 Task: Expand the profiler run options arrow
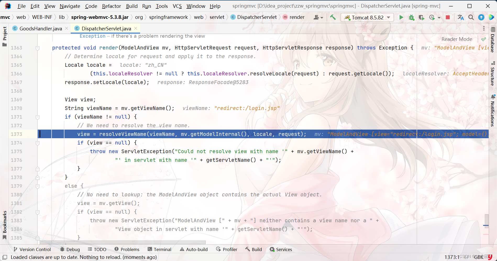coord(439,18)
